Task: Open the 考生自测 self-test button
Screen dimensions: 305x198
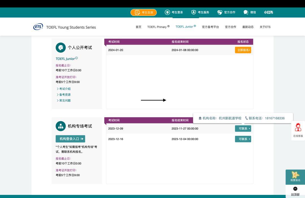Action: (143, 12)
